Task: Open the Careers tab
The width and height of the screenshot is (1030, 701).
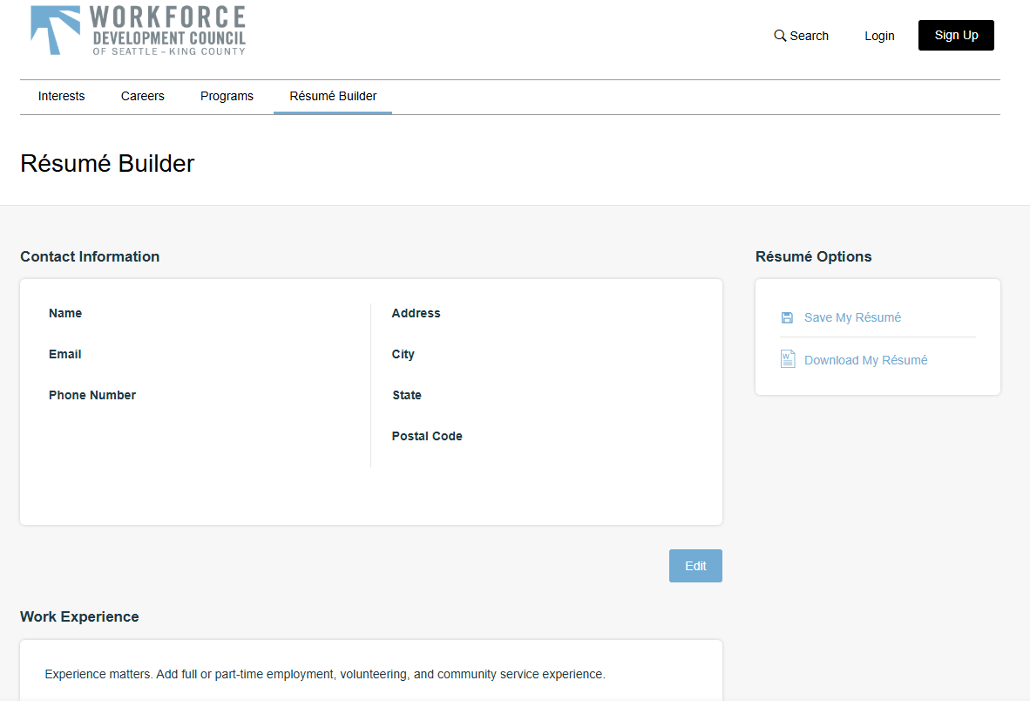Action: click(x=142, y=96)
